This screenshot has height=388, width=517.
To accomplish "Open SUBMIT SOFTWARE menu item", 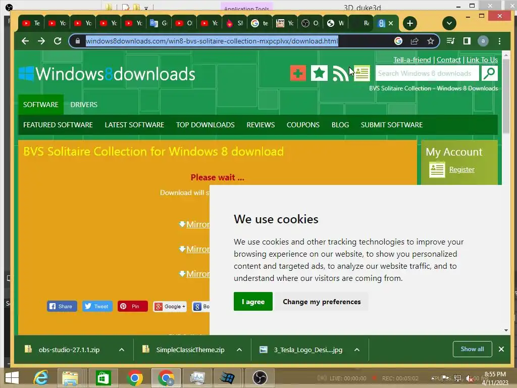I will pos(392,125).
